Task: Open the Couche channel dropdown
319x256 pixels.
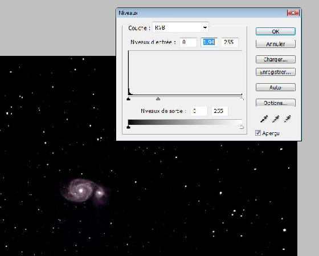Action: click(181, 27)
